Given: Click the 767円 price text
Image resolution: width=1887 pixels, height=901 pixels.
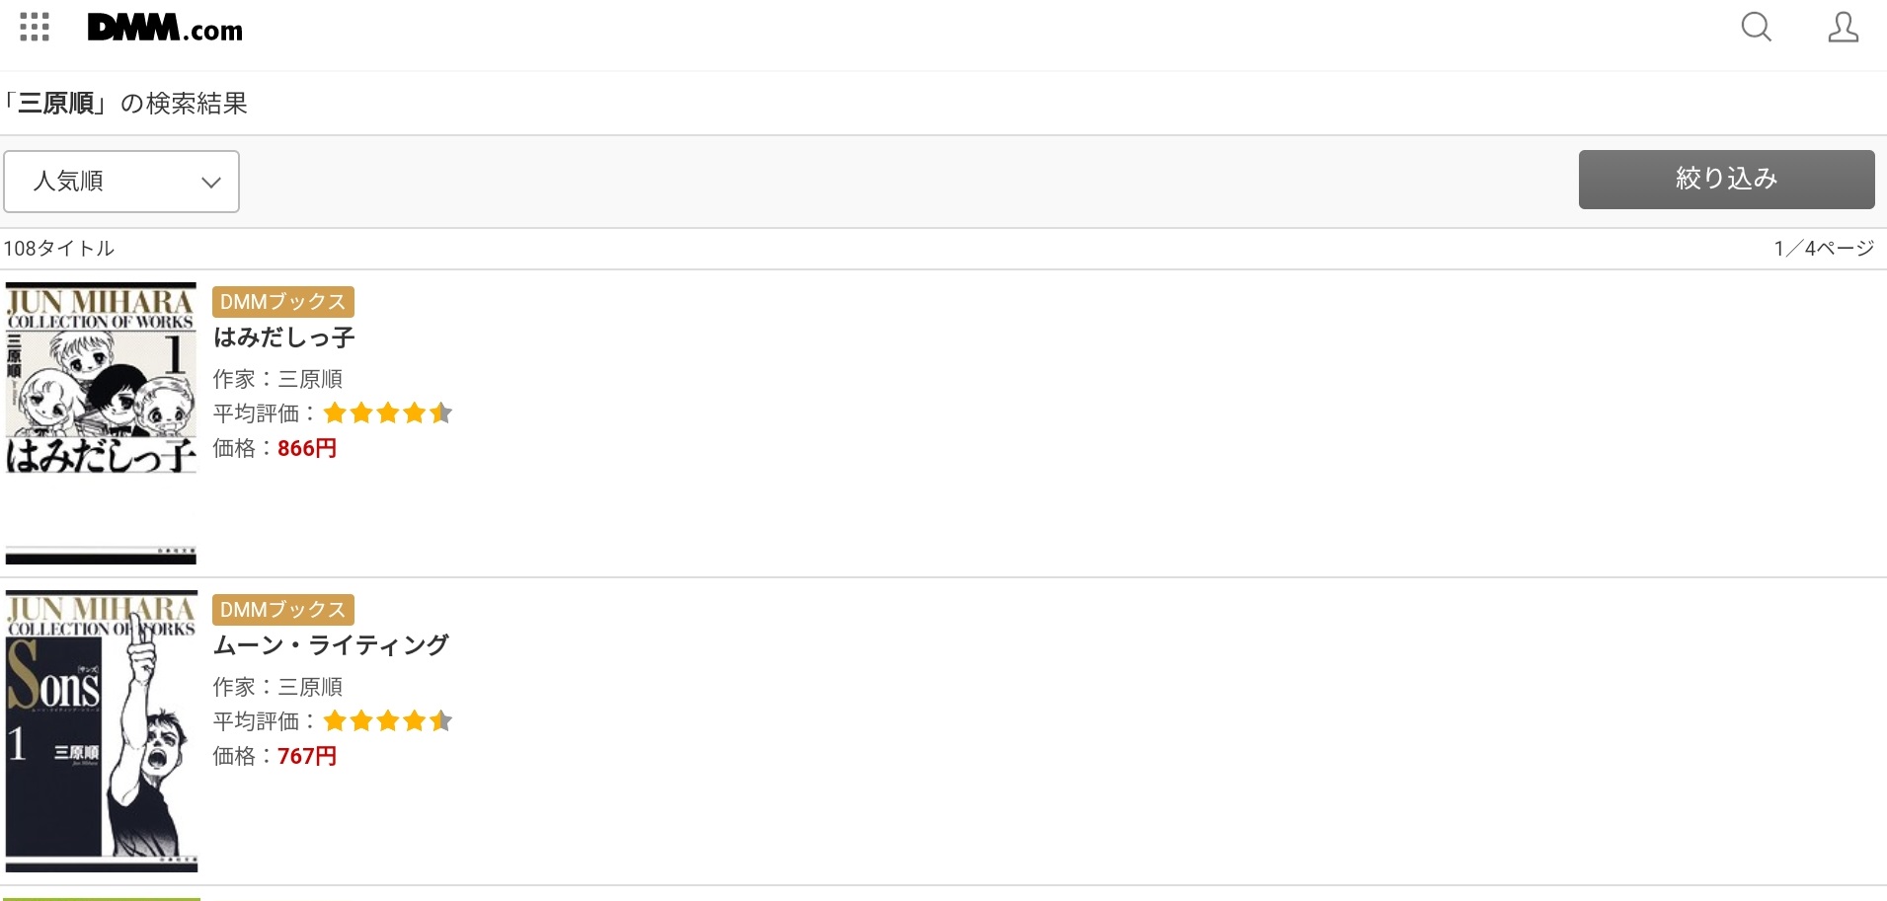Looking at the screenshot, I should [307, 756].
